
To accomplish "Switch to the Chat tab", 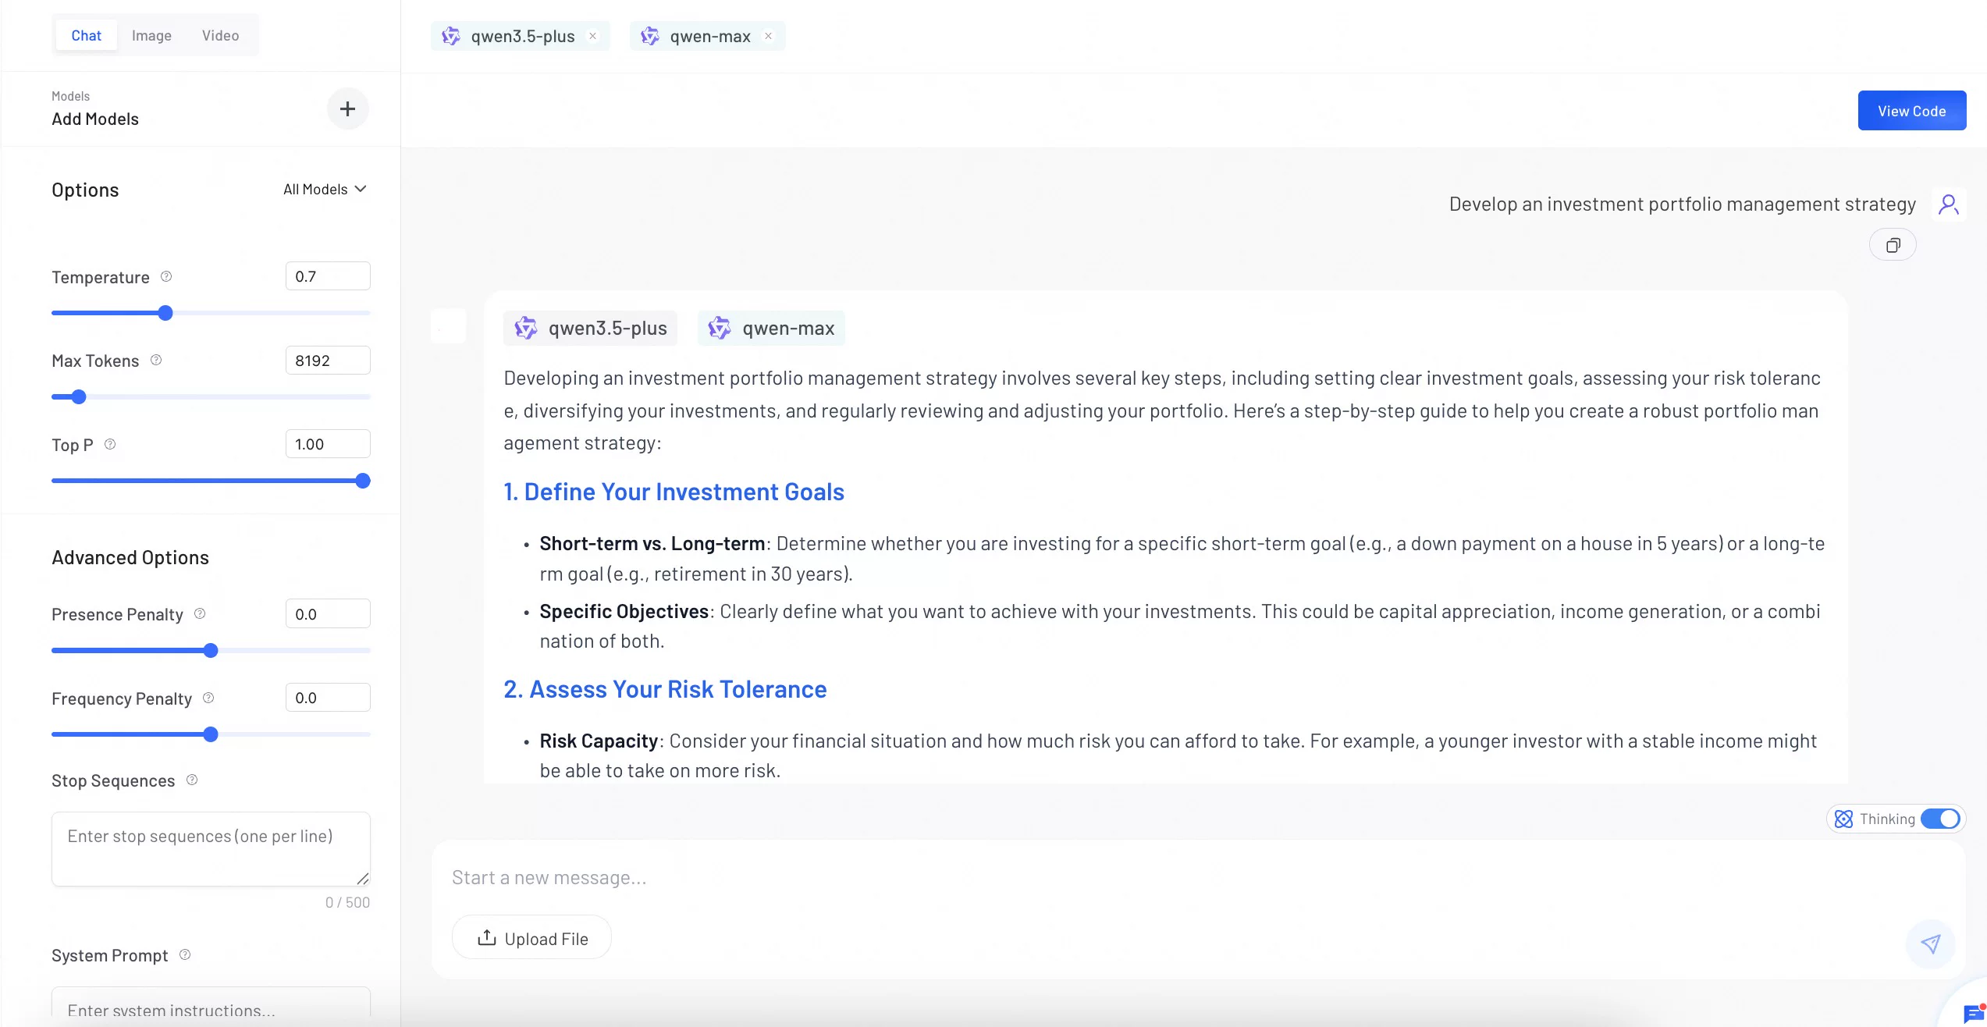I will click(86, 35).
